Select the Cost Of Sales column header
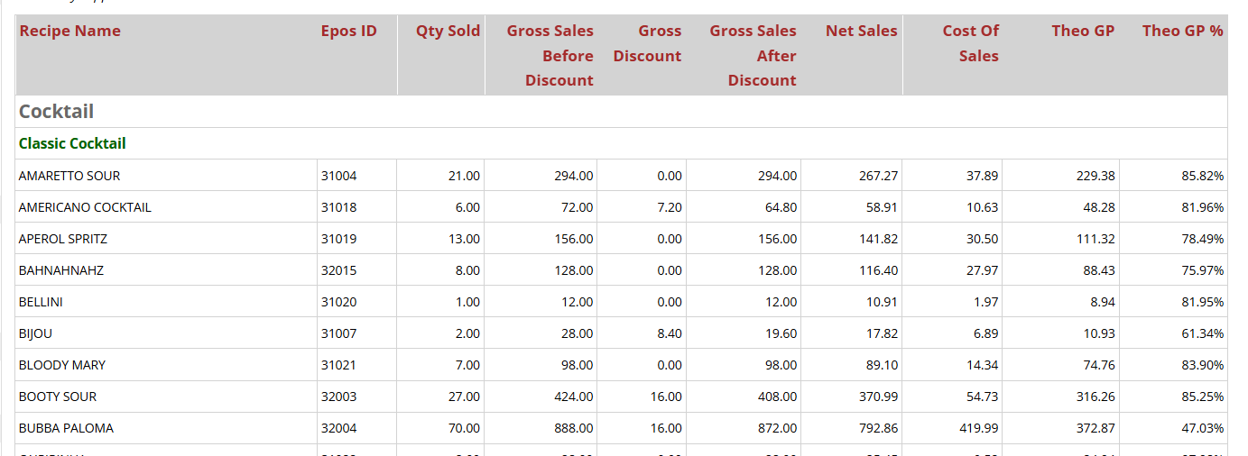1248x456 pixels. pyautogui.click(x=970, y=43)
